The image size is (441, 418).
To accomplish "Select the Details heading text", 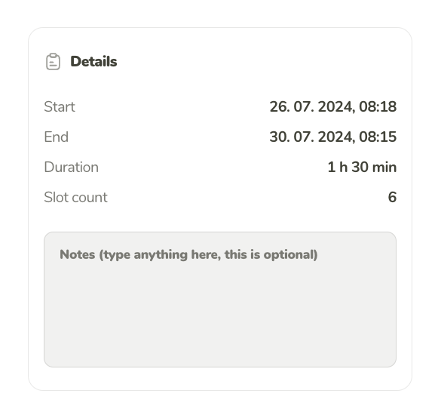I will coord(93,61).
